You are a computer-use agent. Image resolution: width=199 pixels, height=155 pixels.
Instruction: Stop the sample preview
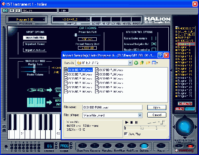131,122
